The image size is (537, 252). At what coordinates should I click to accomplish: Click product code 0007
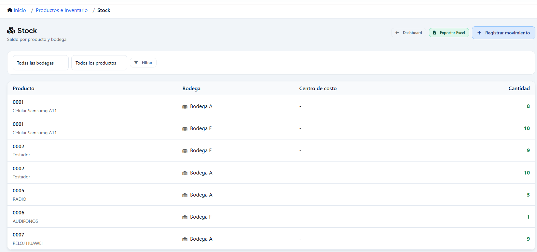[19, 234]
